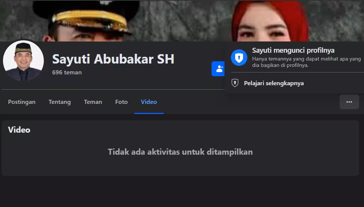
Task: Go to the Foto tab
Action: click(121, 102)
